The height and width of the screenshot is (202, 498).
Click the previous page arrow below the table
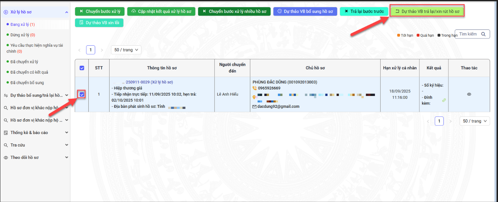[428, 121]
